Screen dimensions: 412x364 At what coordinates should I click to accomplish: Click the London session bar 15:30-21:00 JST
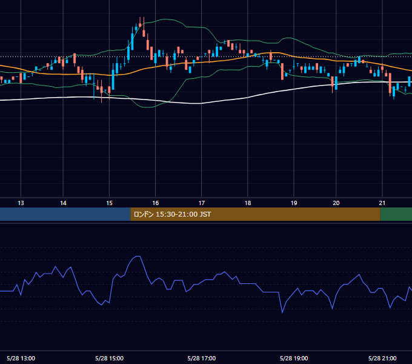tap(255, 214)
